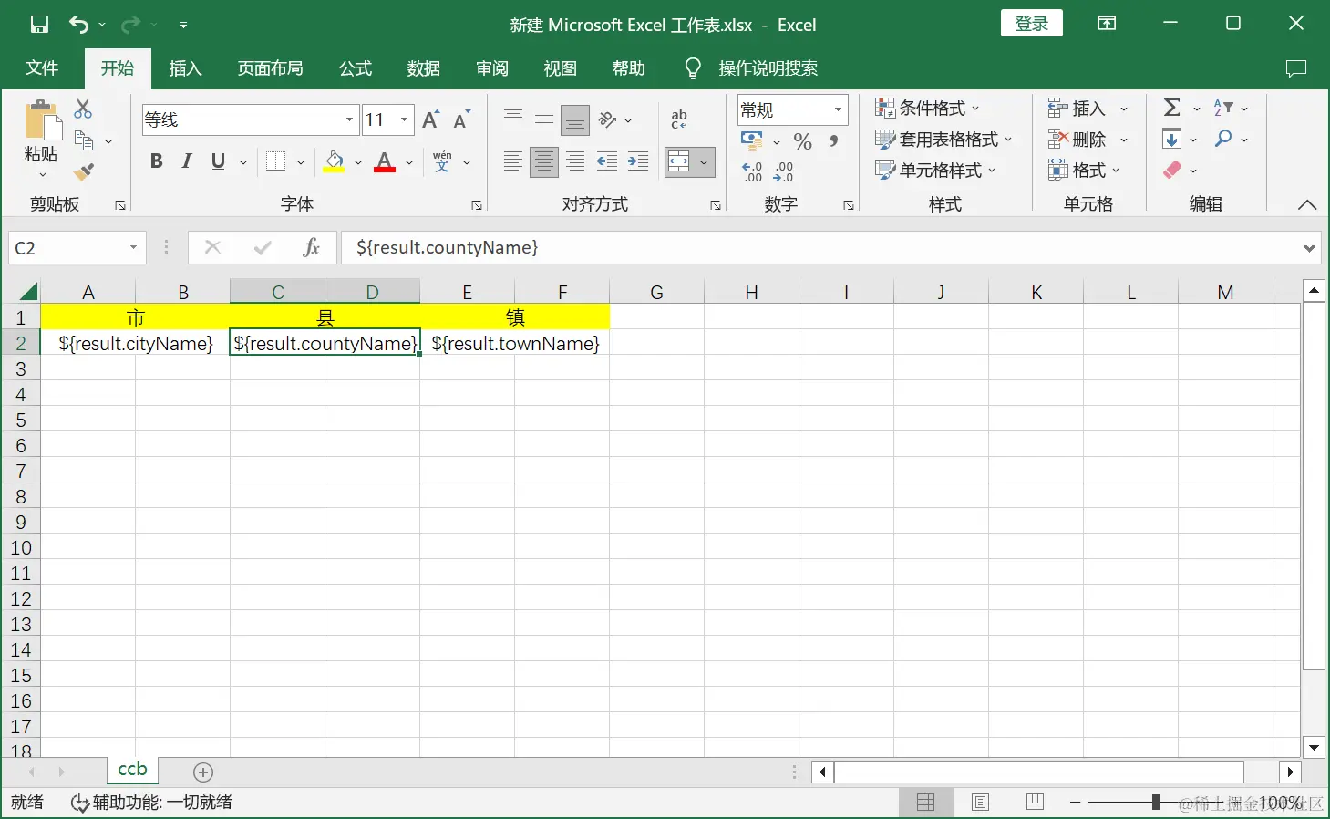Open Find and Select magnifier
Screen dimensions: 1330x819
click(1223, 139)
